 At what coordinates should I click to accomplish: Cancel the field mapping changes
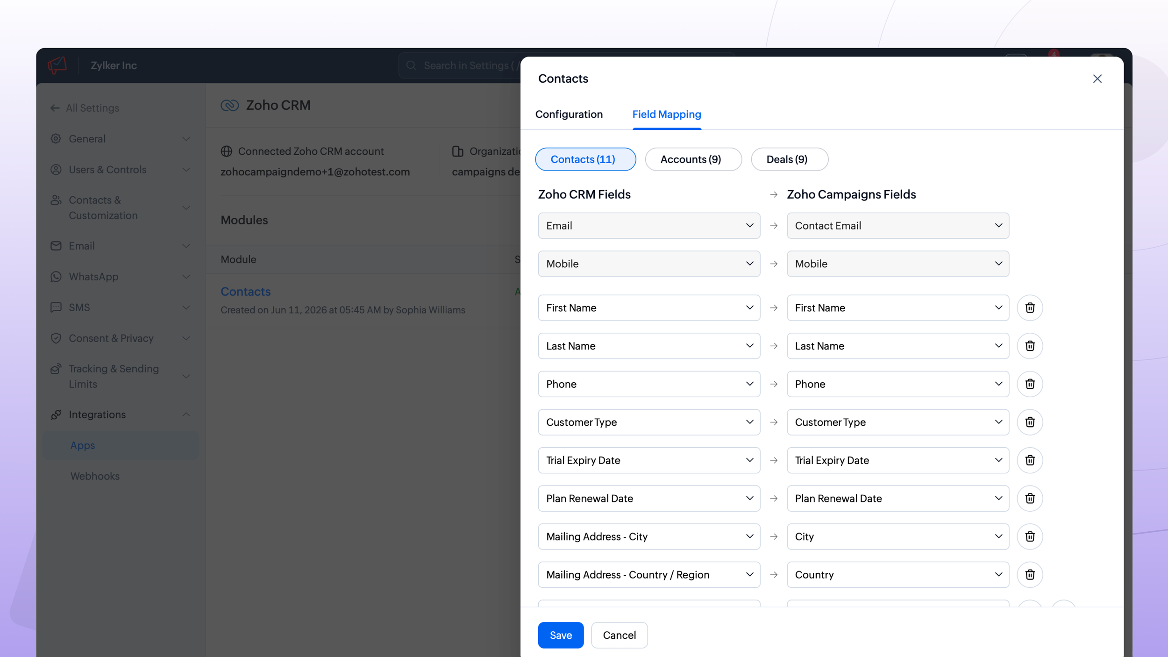coord(619,635)
